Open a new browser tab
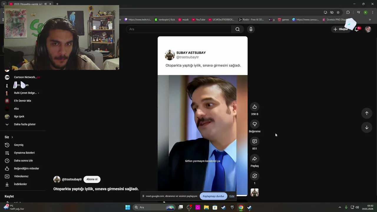Screen dimensions: 377x212 tap(57, 4)
